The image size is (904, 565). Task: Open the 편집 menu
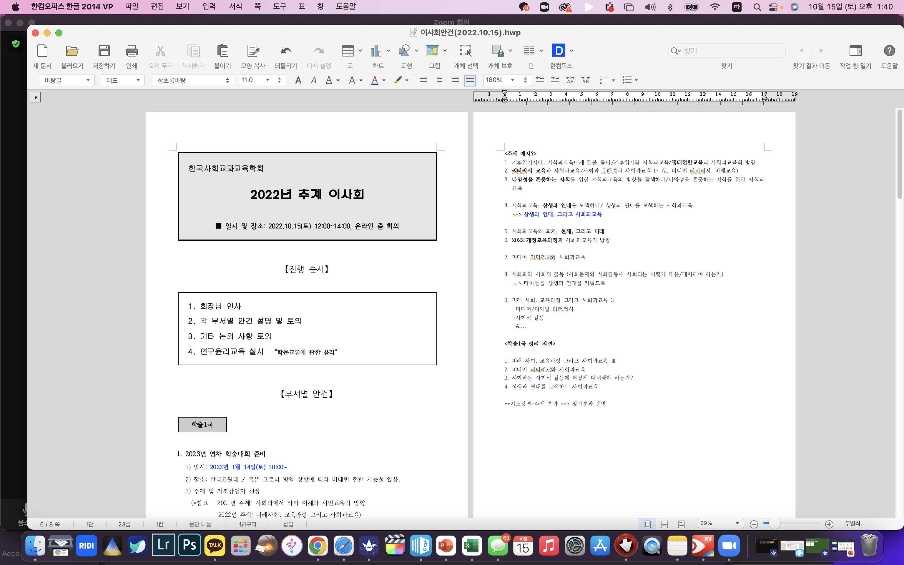[157, 6]
